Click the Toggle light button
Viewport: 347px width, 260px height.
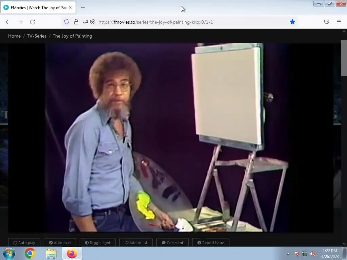pyautogui.click(x=98, y=242)
